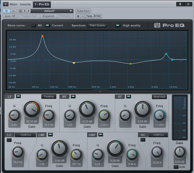194x173 pixels.
Task: Click the orange LF band node
Action: (x=43, y=36)
